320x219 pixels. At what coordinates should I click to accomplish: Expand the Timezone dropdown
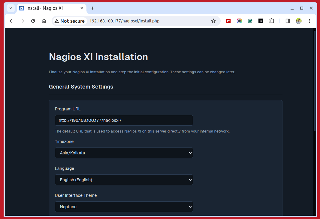[124, 153]
